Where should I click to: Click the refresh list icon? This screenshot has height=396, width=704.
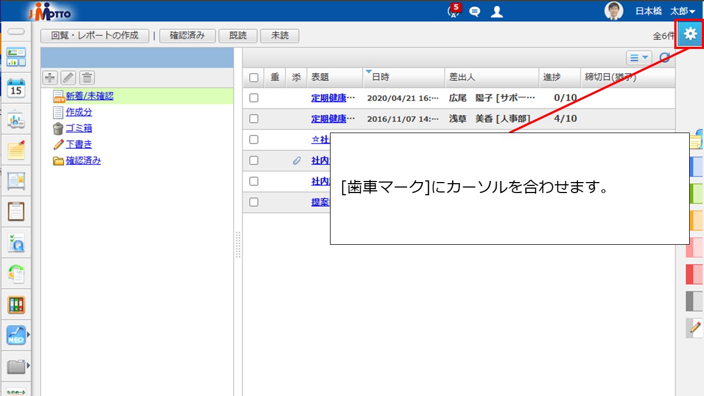665,58
